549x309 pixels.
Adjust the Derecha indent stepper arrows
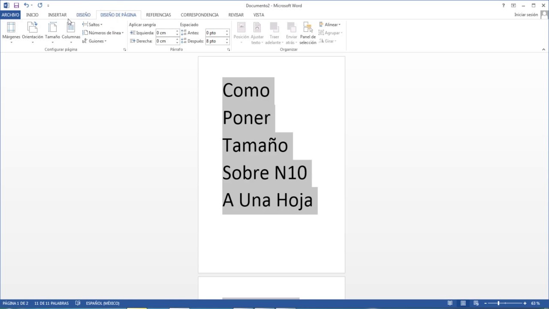(177, 41)
